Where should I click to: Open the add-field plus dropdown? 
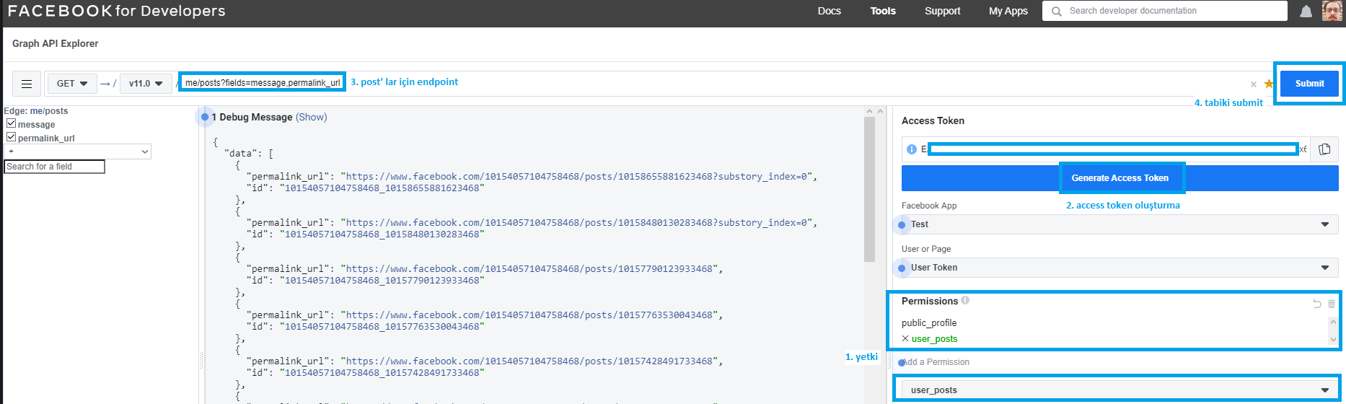(78, 151)
